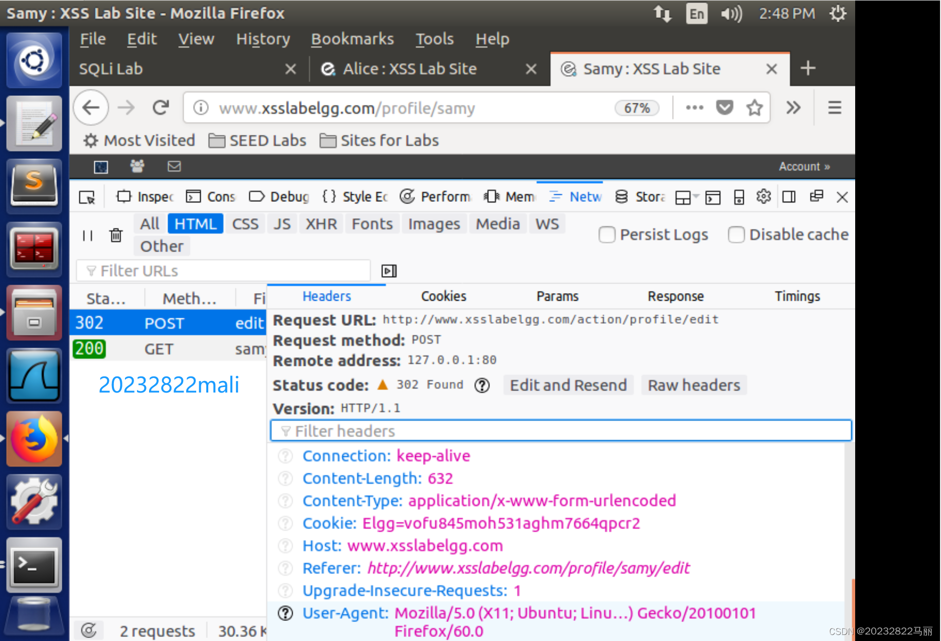This screenshot has height=641, width=941.
Task: Switch to Inspector devtools tab
Action: click(145, 197)
